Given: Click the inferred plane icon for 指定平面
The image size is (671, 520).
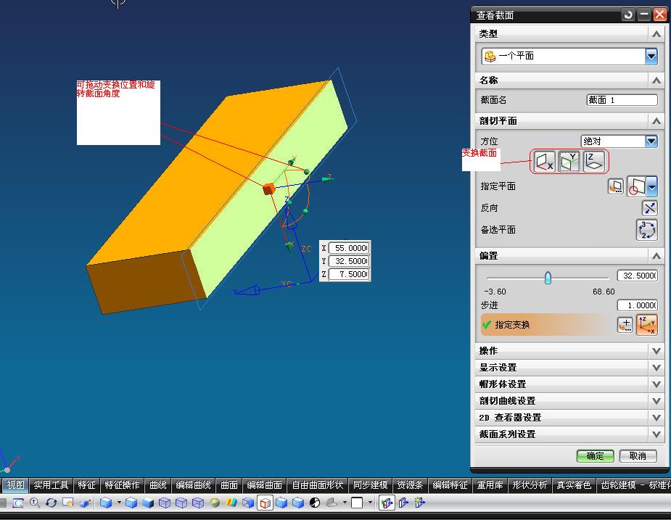Looking at the screenshot, I should (636, 186).
